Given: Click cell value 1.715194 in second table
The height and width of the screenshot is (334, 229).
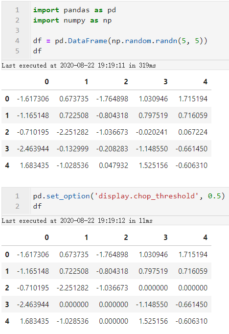Looking at the screenshot, I should [x=193, y=255].
